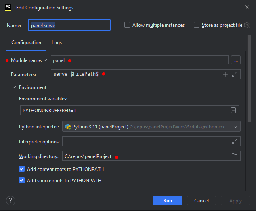
Task: Open Module name target type dropdown
Action: click(x=45, y=60)
